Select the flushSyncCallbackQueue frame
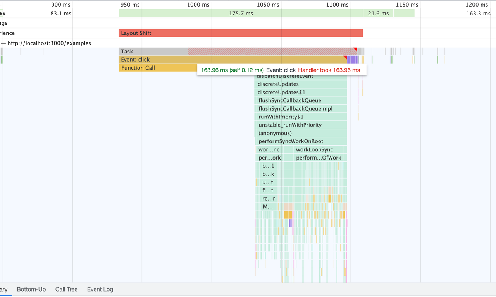The height and width of the screenshot is (297, 496). [x=300, y=100]
